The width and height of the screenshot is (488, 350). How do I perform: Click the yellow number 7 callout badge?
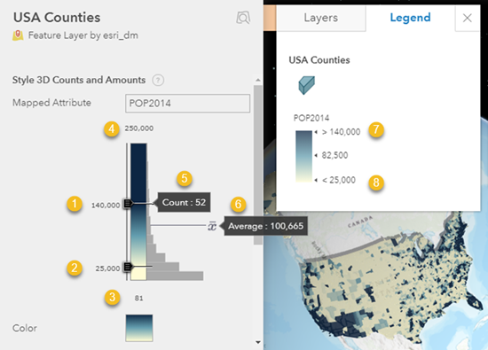pos(376,129)
